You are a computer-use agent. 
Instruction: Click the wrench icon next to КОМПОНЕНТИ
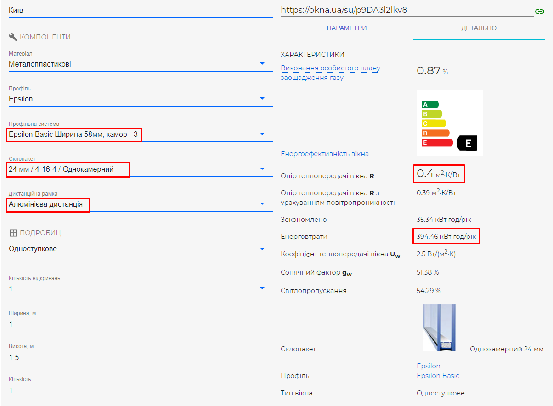click(13, 37)
